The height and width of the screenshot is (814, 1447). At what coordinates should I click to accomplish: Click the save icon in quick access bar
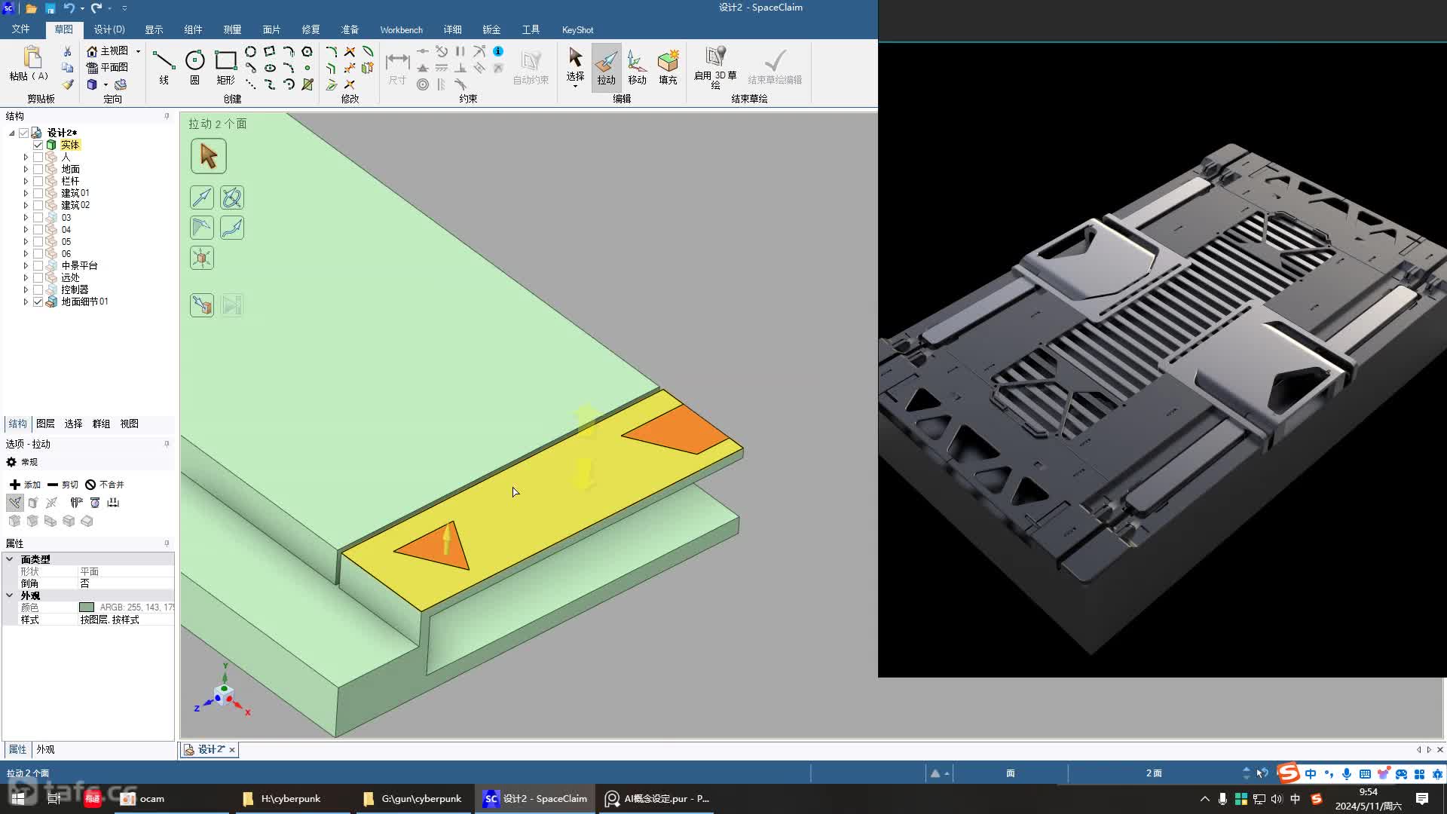coord(50,8)
